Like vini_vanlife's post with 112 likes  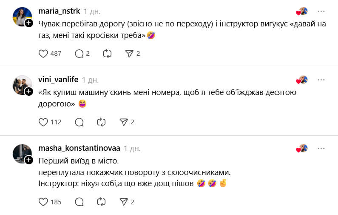point(43,122)
